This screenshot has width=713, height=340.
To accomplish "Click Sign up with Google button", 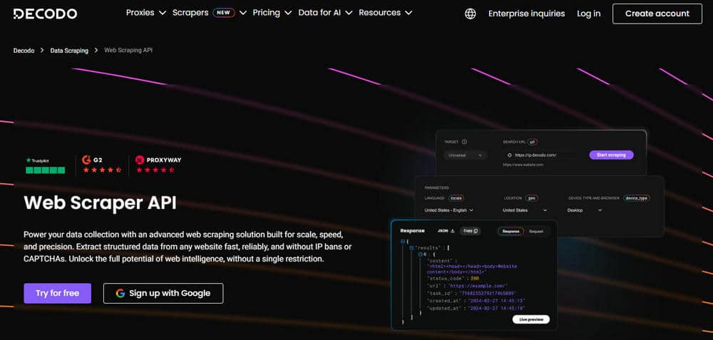I will (163, 293).
